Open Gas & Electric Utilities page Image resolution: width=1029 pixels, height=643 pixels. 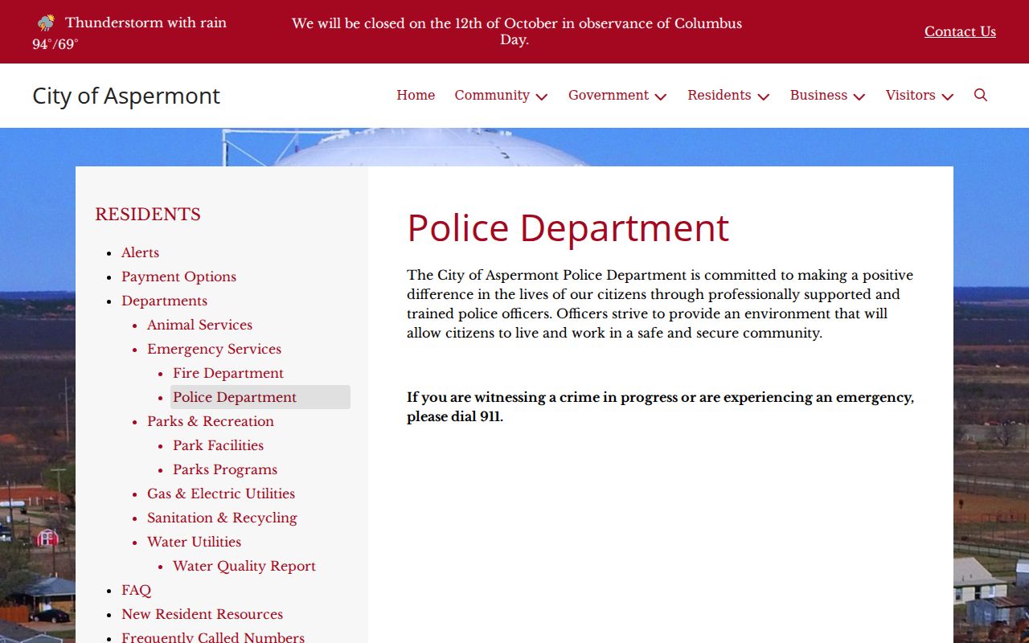pos(221,494)
